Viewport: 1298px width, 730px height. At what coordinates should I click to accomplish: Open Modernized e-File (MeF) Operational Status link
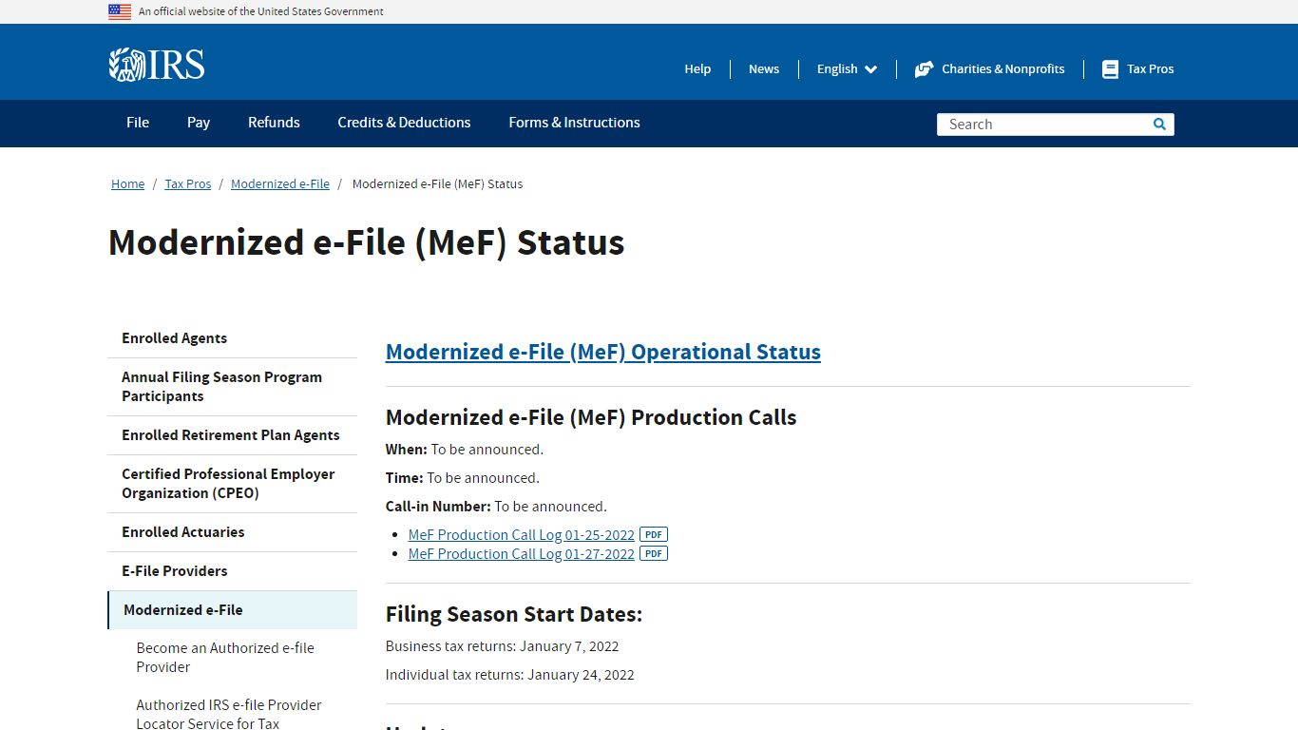tap(603, 352)
